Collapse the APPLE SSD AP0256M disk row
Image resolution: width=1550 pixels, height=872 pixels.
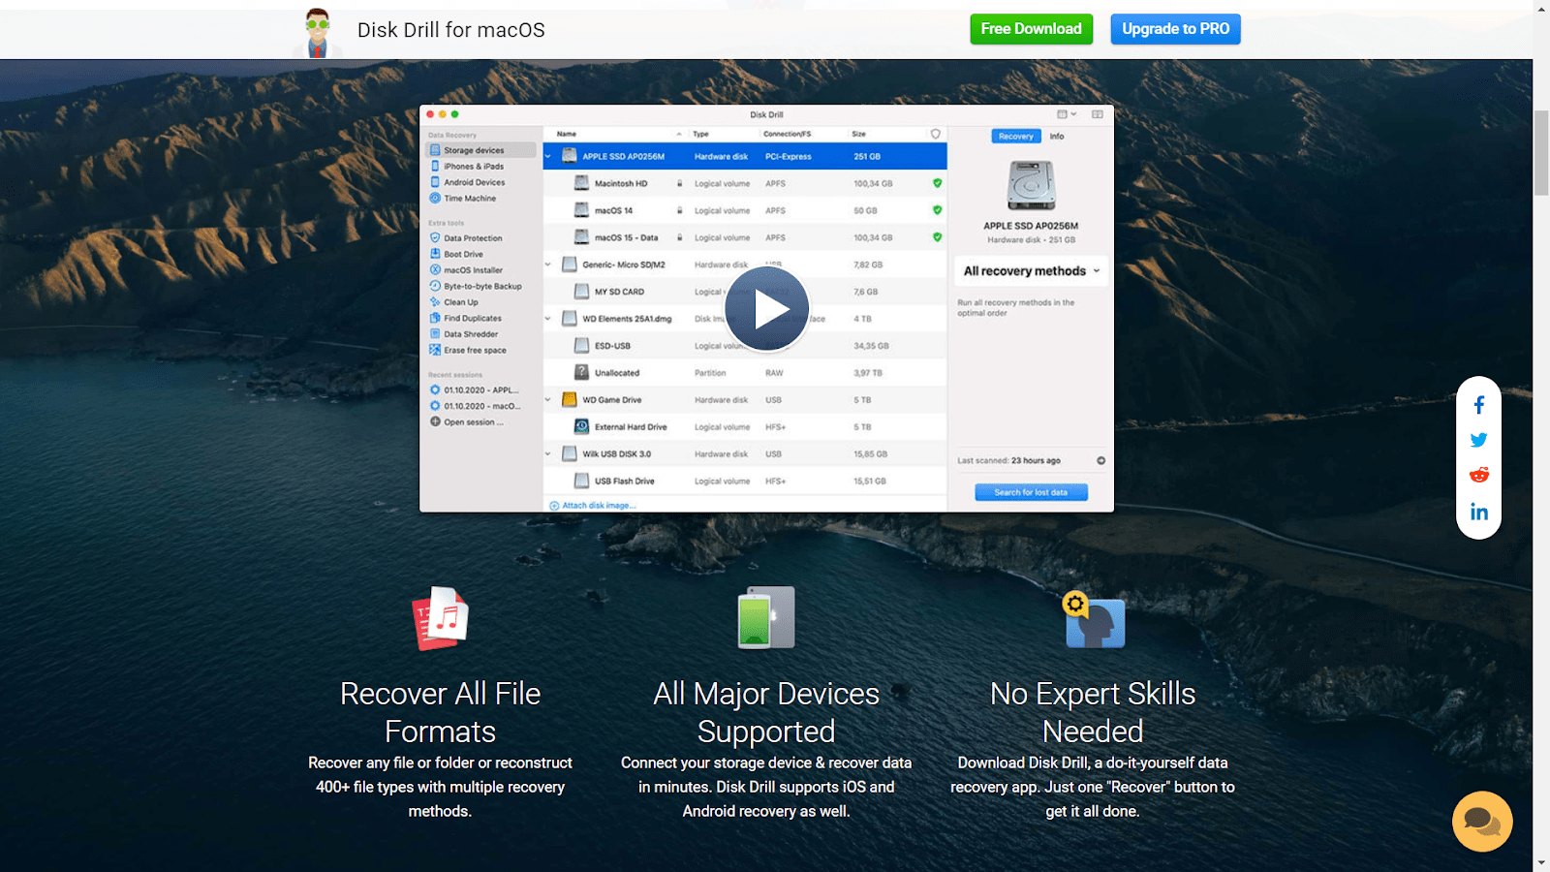click(x=548, y=156)
